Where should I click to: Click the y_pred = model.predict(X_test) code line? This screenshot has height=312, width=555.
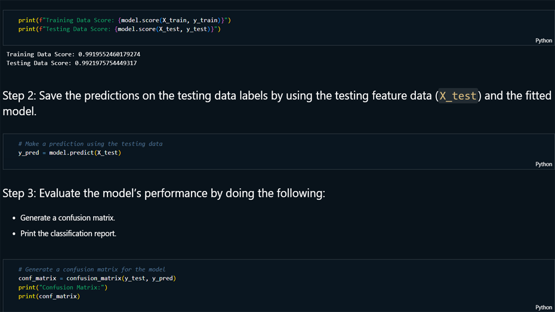point(70,153)
